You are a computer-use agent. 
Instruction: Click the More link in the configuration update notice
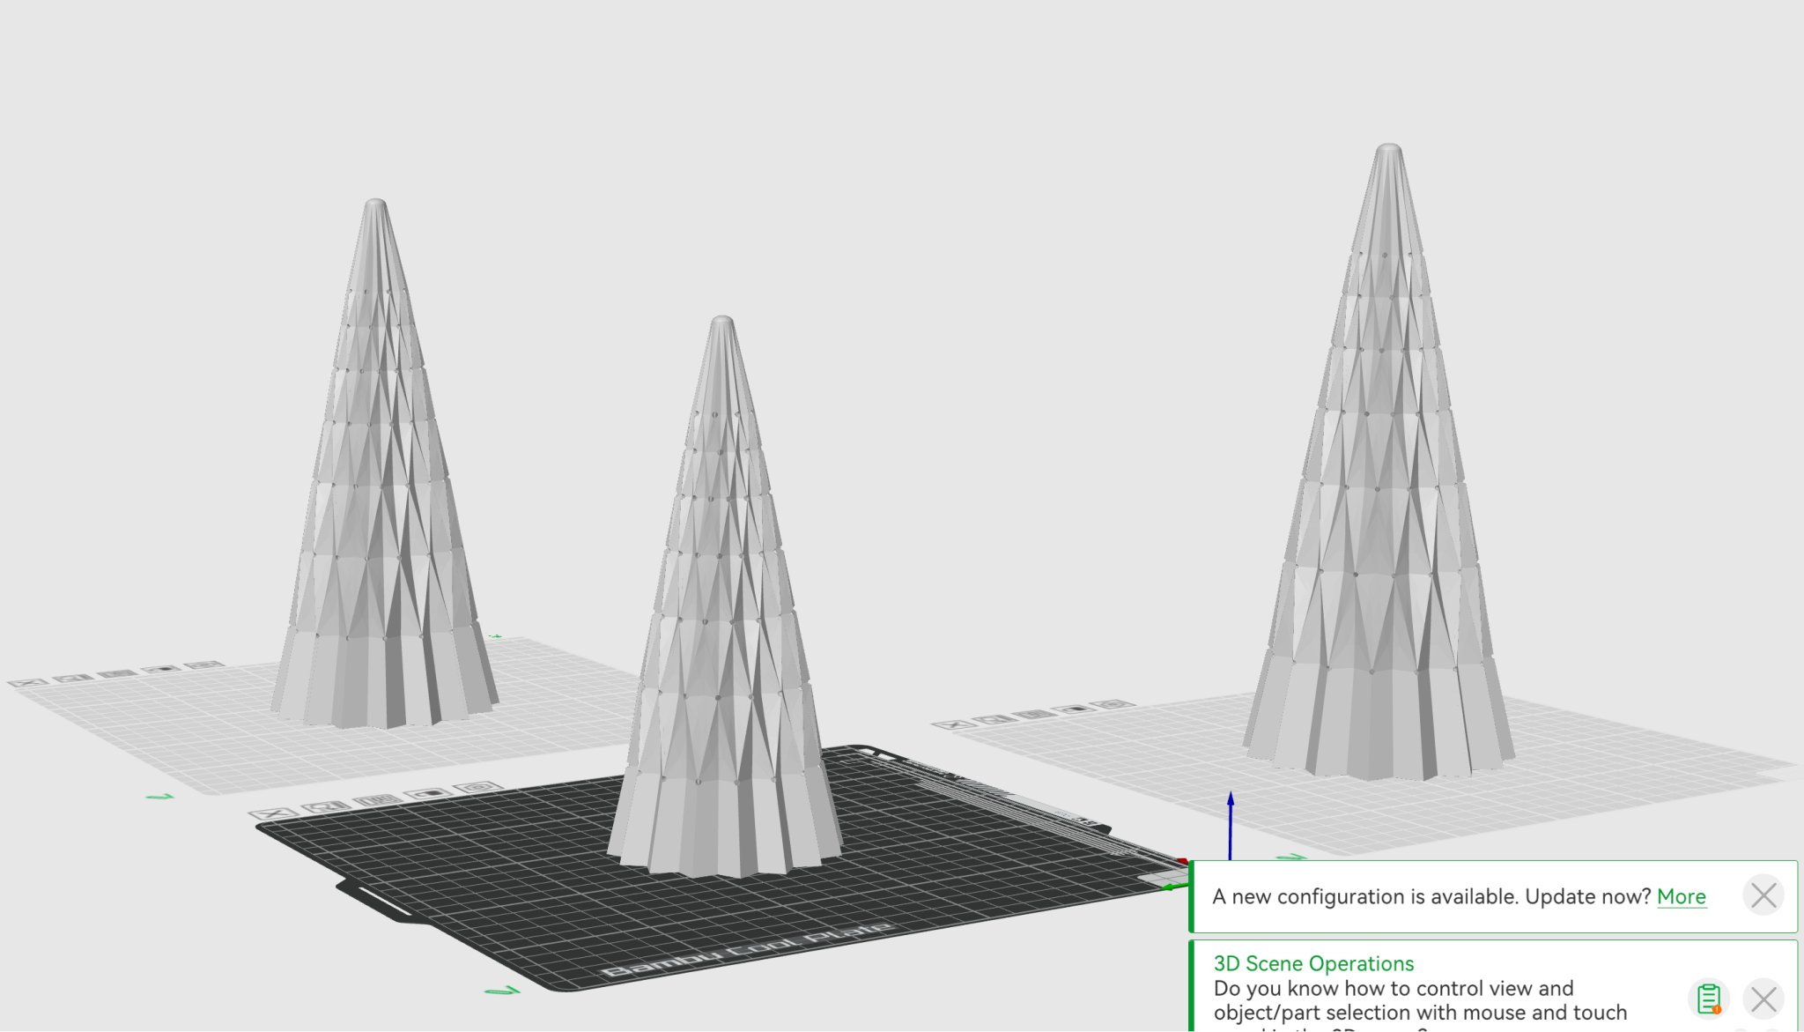(x=1681, y=896)
